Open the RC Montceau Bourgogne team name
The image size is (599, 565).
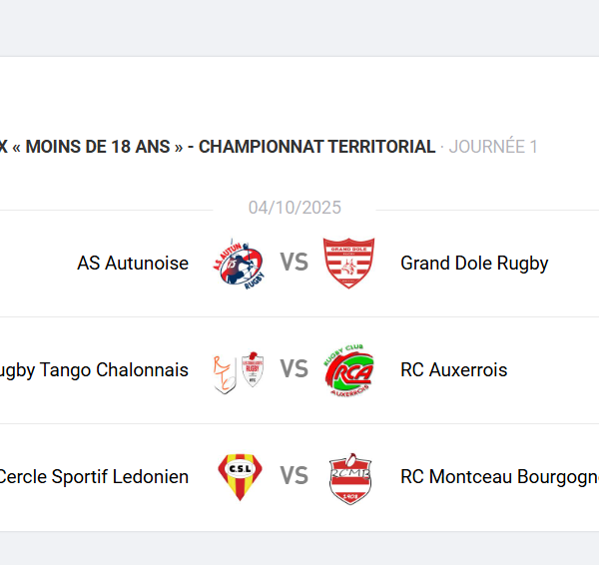tap(499, 477)
